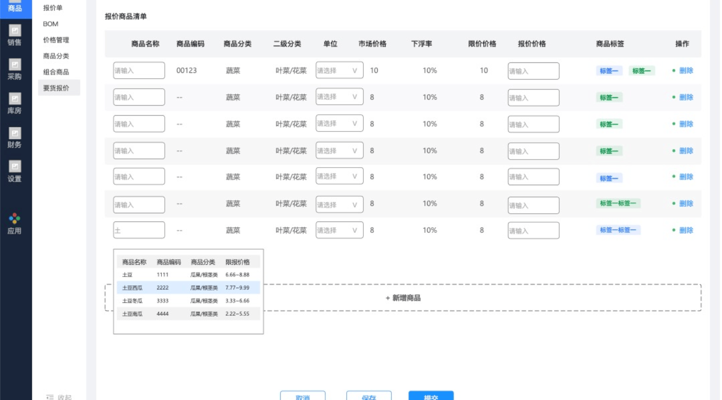Open the colorful 应用 apps icon
Viewport: 722px width, 400px height.
click(15, 219)
